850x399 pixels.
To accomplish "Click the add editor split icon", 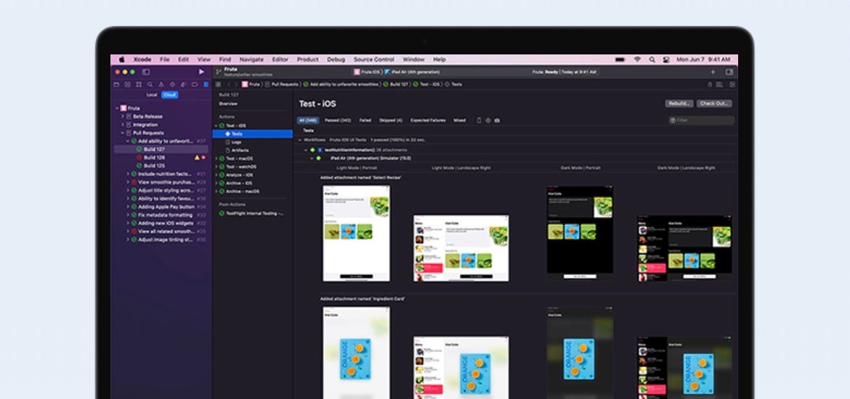I will point(732,84).
